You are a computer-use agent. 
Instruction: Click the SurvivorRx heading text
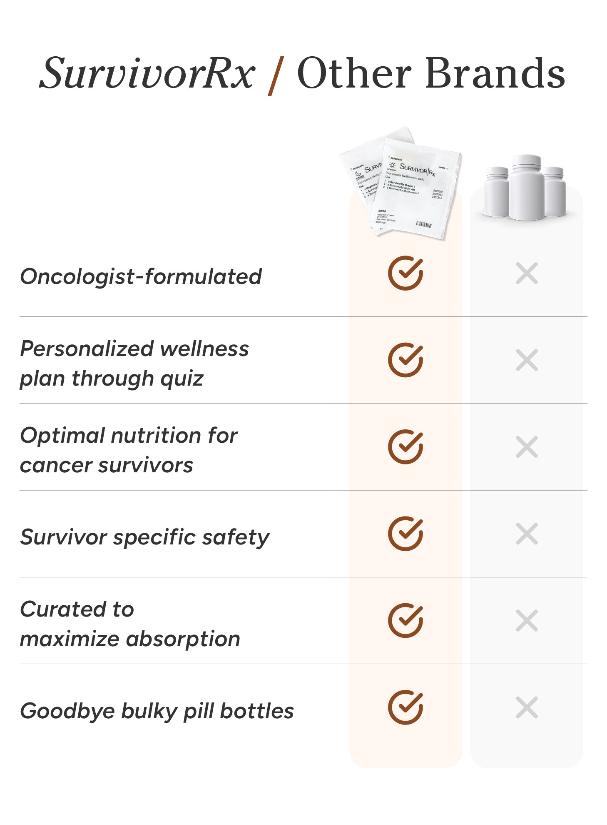point(147,74)
